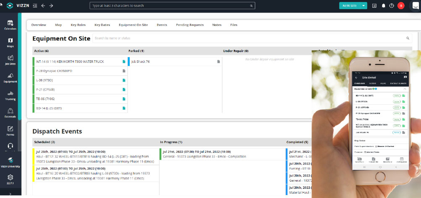Toggle the sidebar menu collapse icon
The width and height of the screenshot is (421, 198).
pyautogui.click(x=35, y=5)
